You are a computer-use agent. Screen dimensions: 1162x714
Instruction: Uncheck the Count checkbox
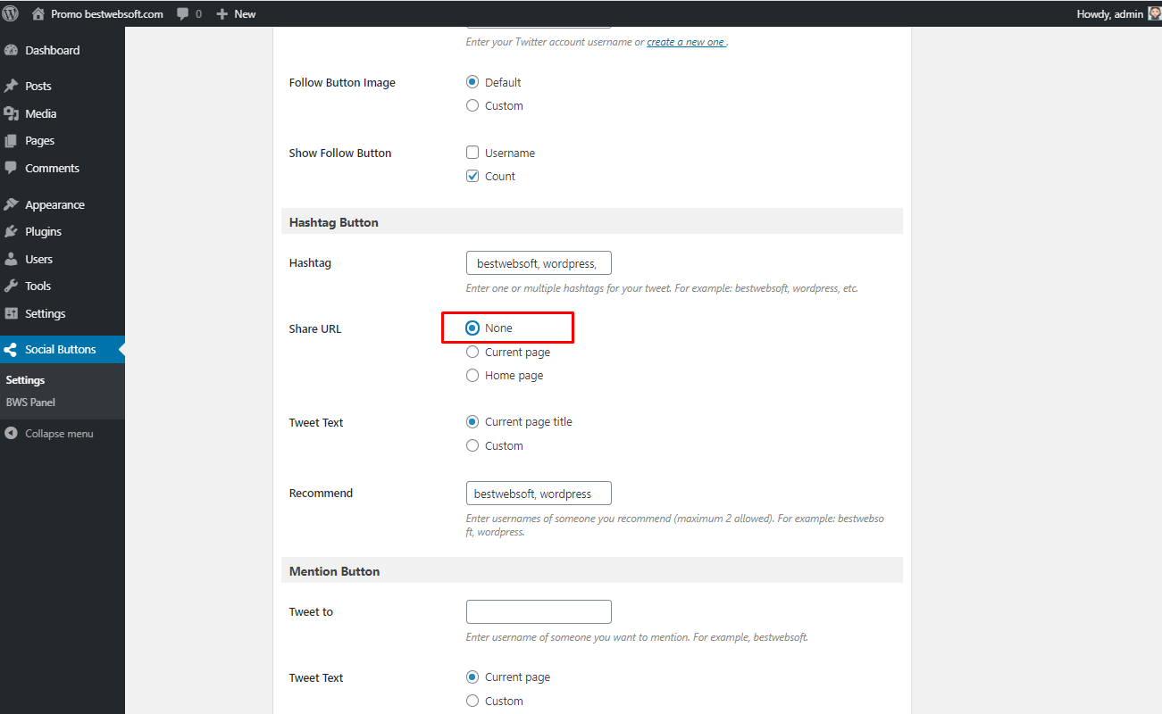[472, 176]
